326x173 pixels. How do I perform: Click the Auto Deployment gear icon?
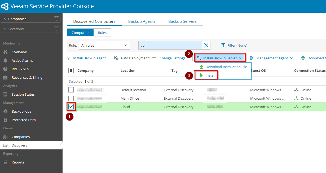pyautogui.click(x=116, y=58)
